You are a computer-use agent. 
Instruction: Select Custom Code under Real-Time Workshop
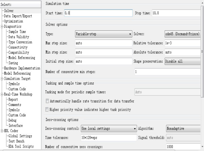17,115
